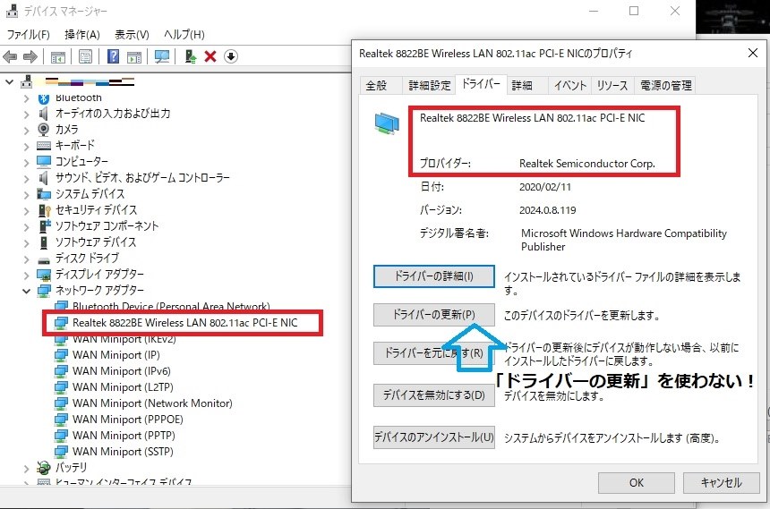Image resolution: width=770 pixels, height=509 pixels.
Task: Switch to the 詳細設定 tab
Action: 429,85
